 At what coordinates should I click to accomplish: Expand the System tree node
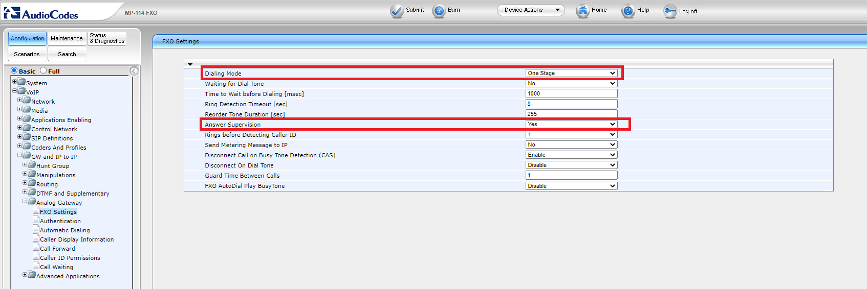(15, 82)
